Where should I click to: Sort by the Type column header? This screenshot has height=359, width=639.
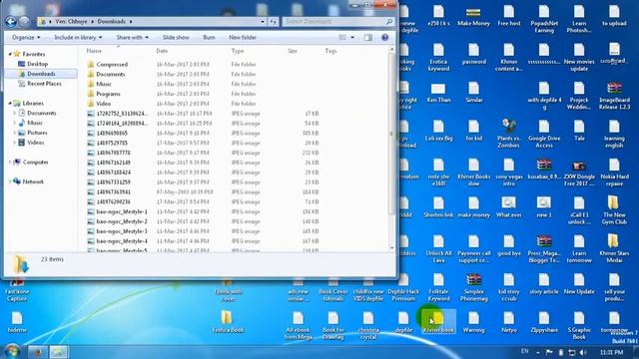pyautogui.click(x=238, y=51)
